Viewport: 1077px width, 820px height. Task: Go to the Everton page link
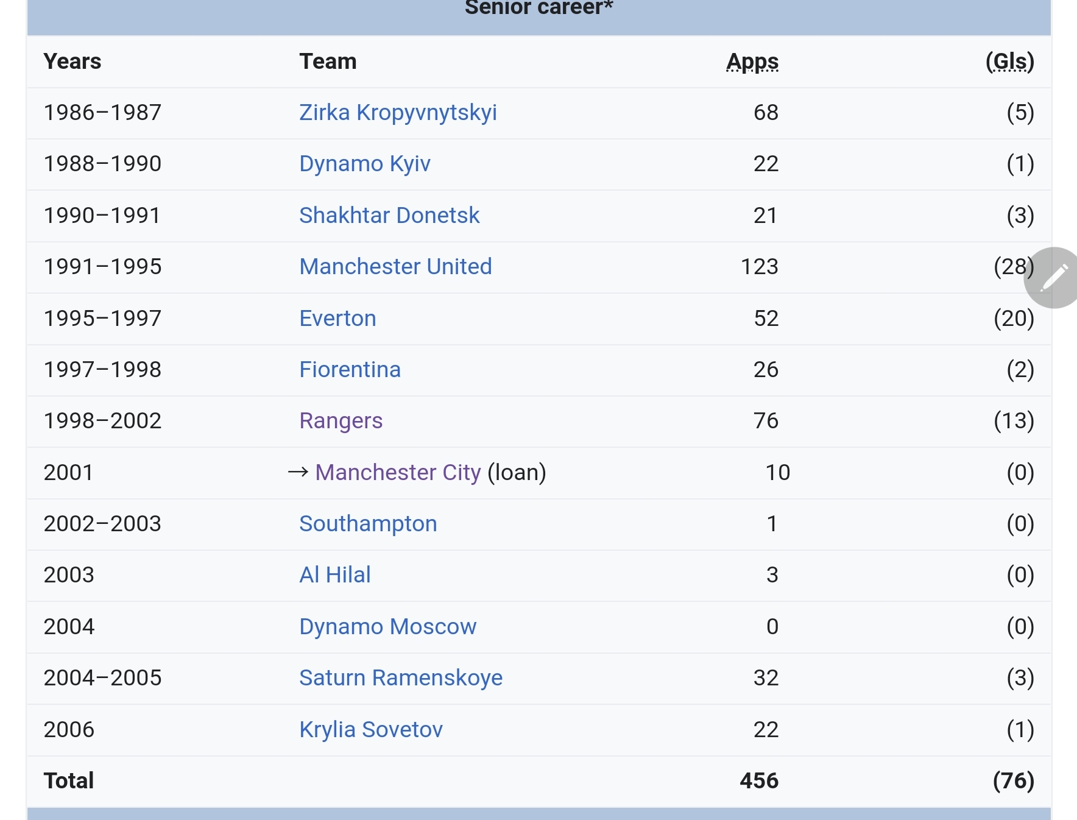(x=337, y=319)
